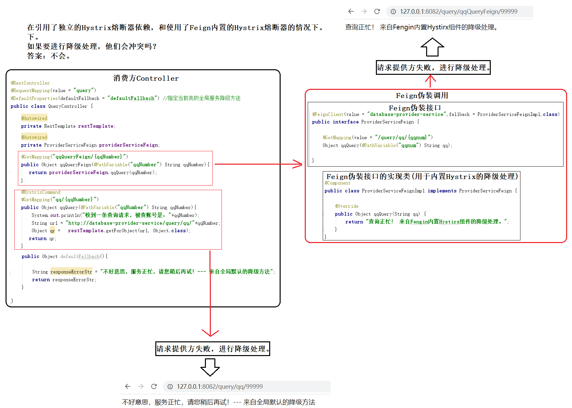Click the @GetMapping "qq/{qqNumber}" annotation
This screenshot has width=572, height=408.
[60, 200]
